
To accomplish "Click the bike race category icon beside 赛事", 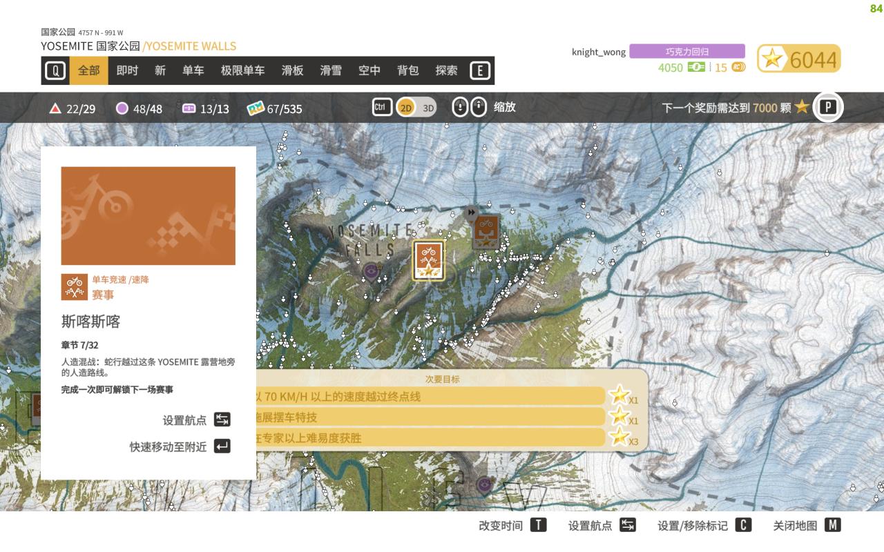I will pos(75,287).
